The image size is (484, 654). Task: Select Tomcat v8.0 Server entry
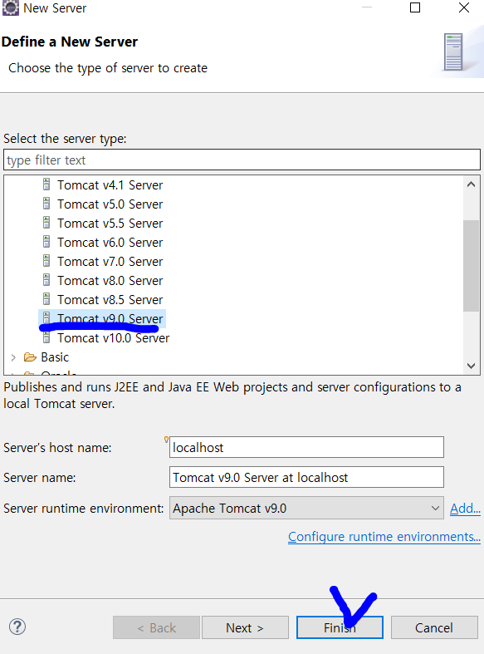click(x=110, y=281)
